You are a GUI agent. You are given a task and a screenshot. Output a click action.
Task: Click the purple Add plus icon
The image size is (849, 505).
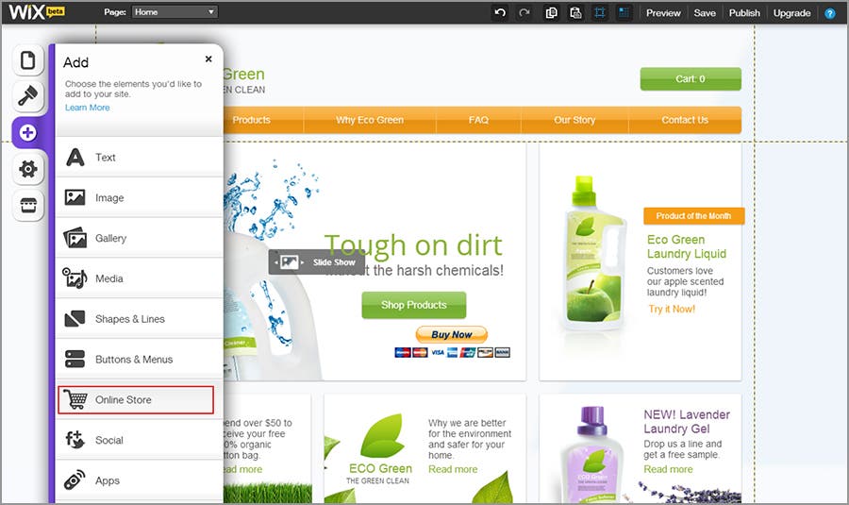28,133
